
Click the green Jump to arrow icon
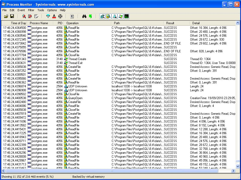pyautogui.click(x=90, y=16)
